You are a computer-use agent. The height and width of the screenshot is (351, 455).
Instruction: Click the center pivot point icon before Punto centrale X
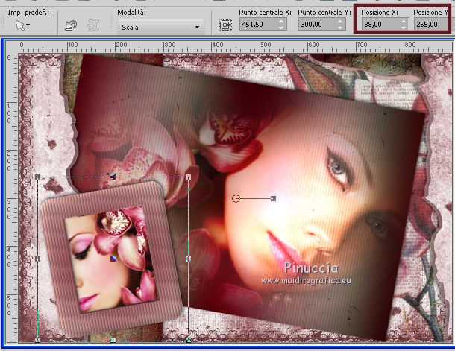226,25
